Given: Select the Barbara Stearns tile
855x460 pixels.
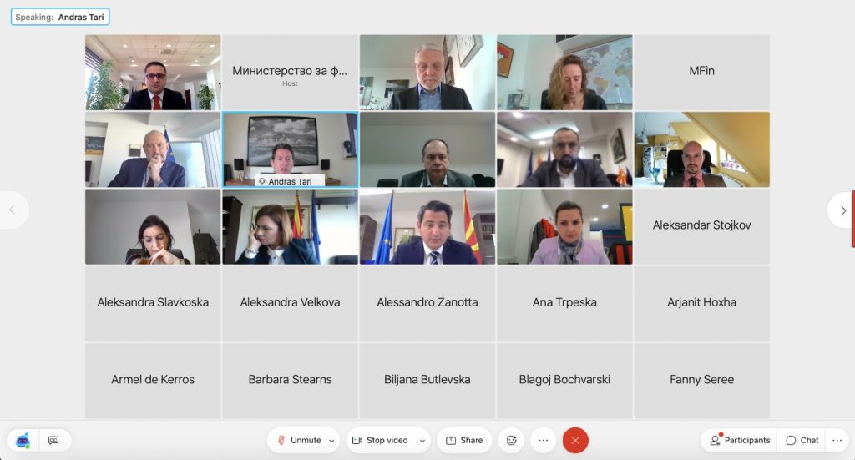Looking at the screenshot, I should point(290,381).
